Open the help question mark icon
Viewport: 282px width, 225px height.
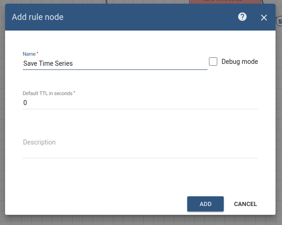point(242,17)
